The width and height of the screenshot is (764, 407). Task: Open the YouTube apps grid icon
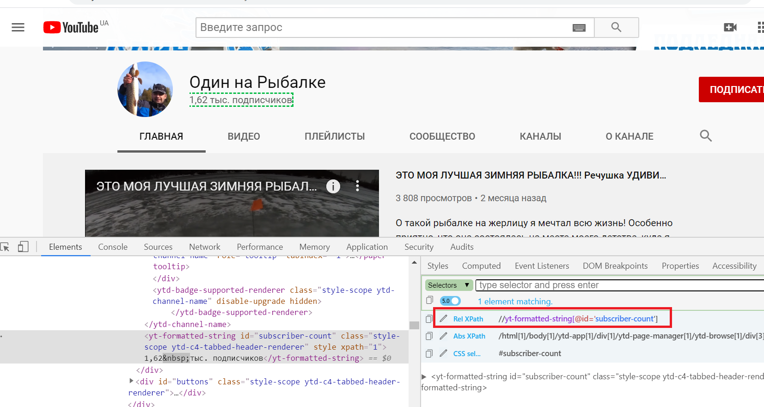click(x=760, y=27)
